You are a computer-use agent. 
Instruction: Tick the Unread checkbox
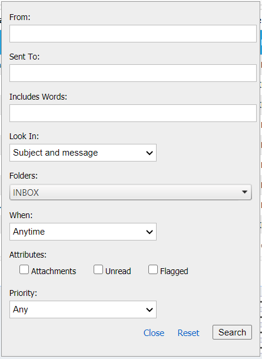click(98, 269)
